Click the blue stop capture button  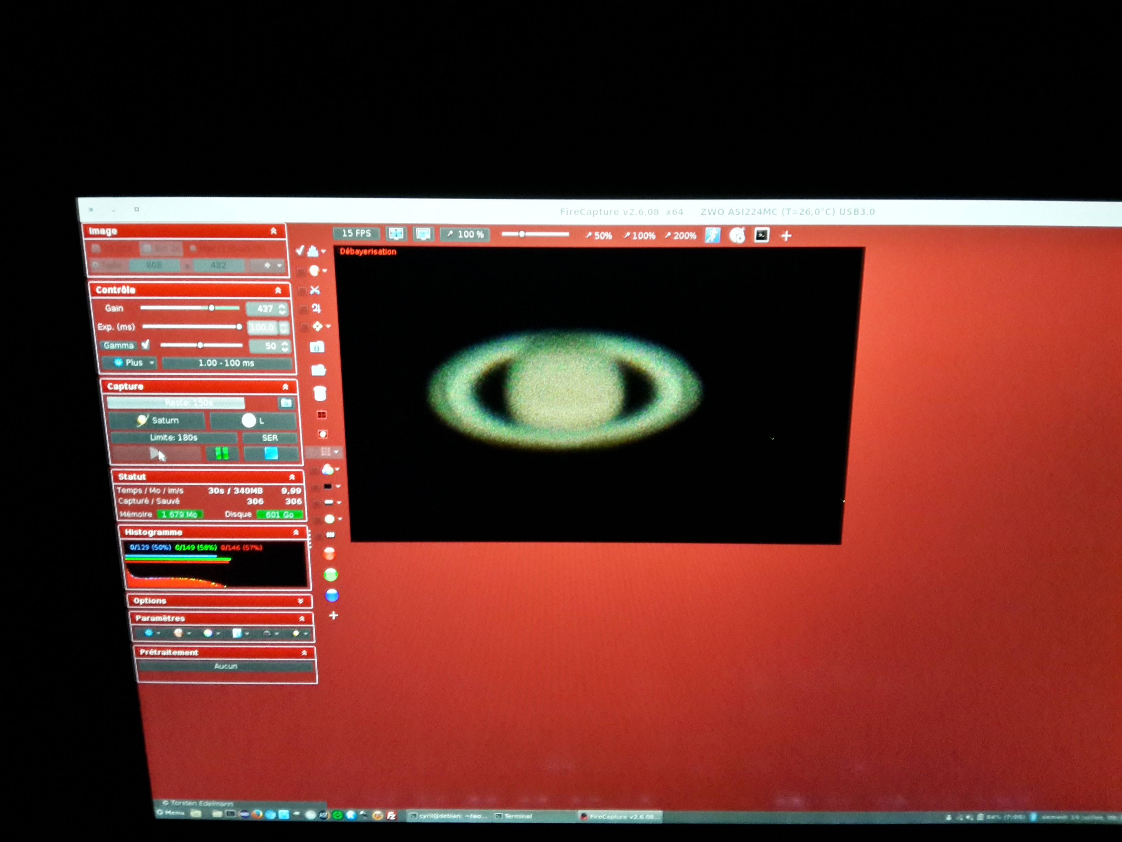pos(271,453)
